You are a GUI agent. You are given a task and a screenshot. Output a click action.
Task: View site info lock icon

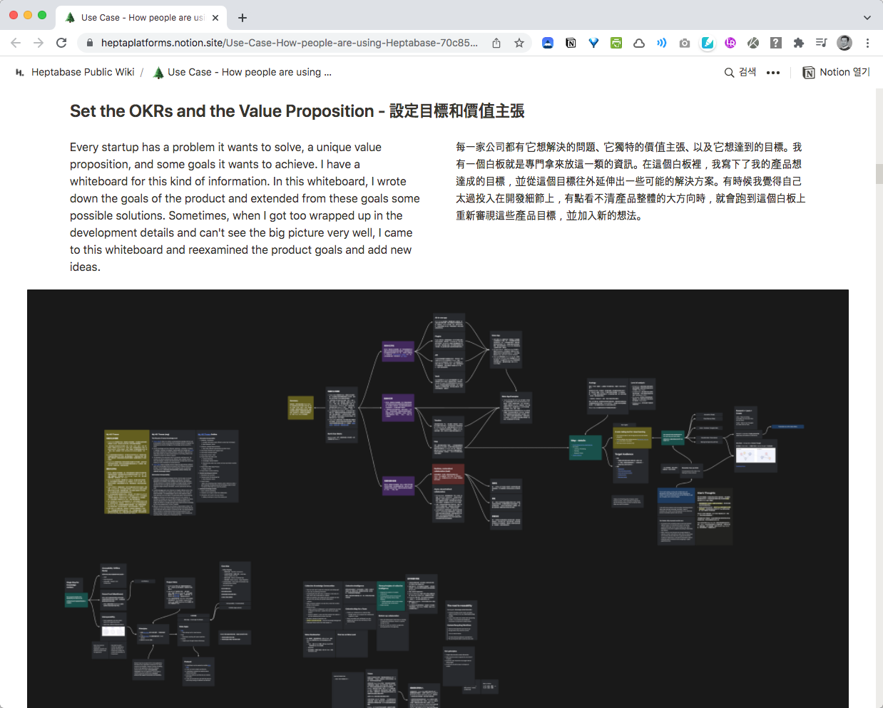click(x=89, y=43)
